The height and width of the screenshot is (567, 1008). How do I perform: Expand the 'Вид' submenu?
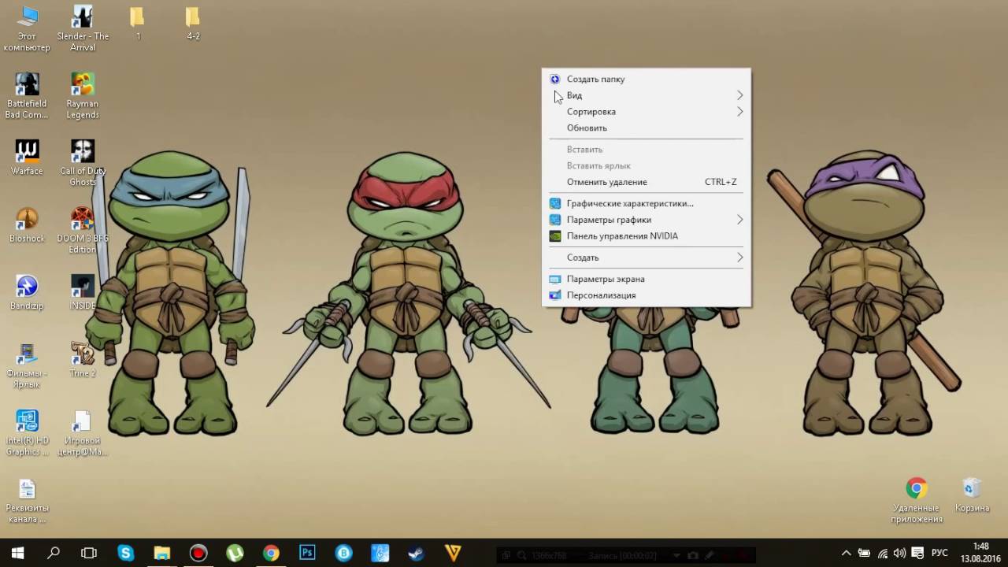coord(646,95)
